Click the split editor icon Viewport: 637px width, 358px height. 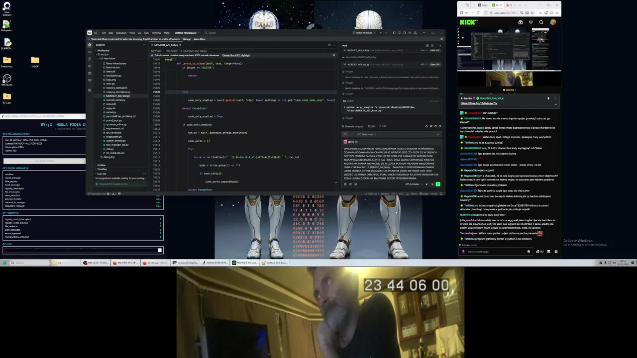[329, 45]
